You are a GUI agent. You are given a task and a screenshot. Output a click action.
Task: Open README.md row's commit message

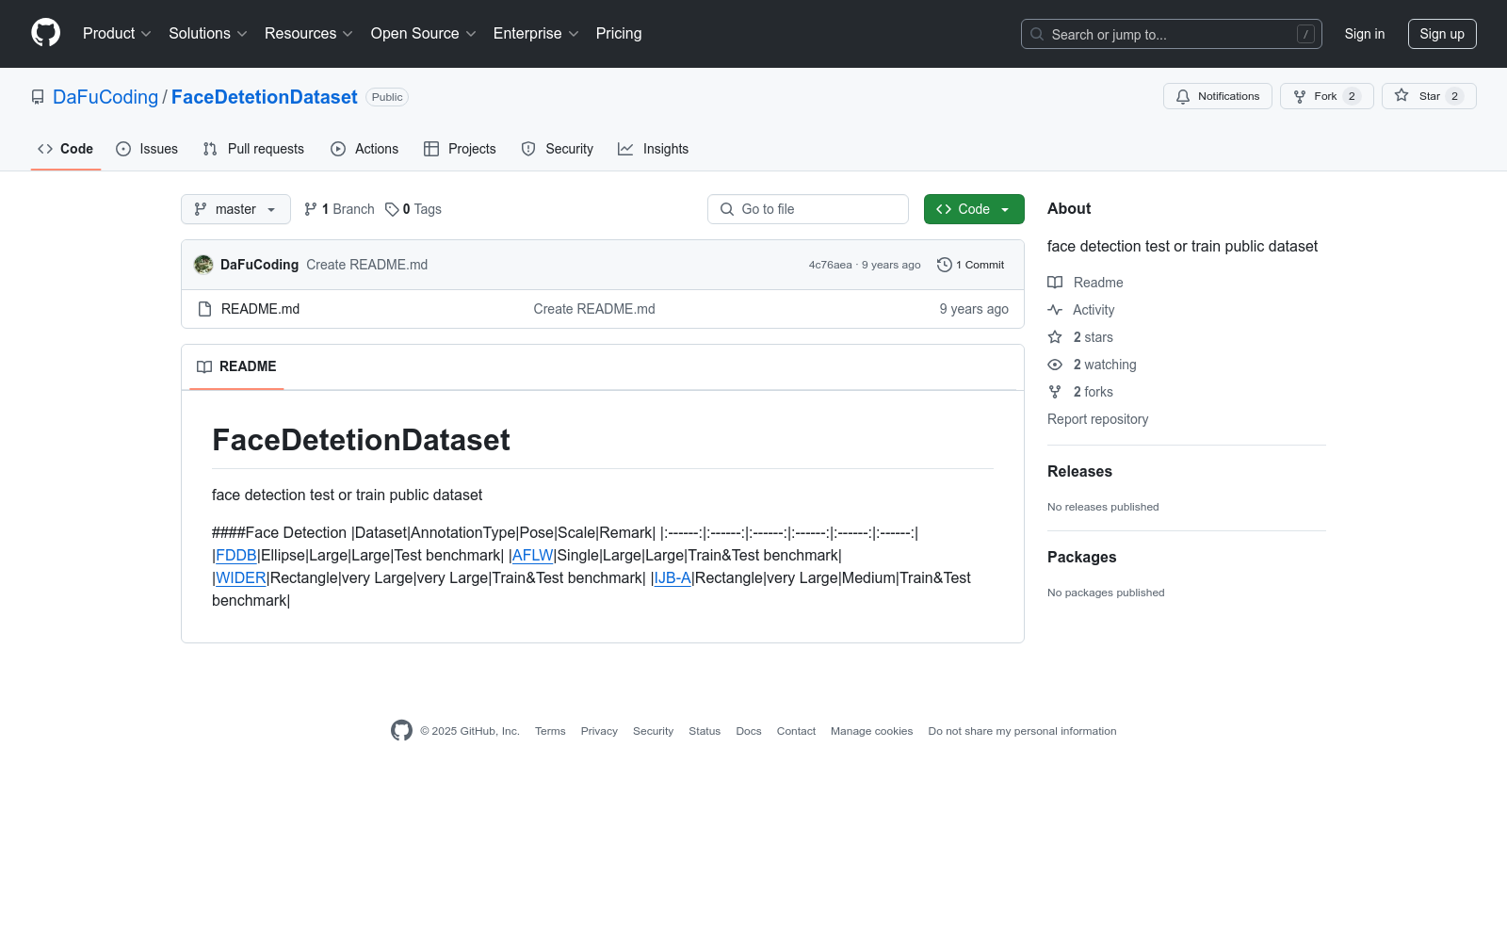click(594, 309)
